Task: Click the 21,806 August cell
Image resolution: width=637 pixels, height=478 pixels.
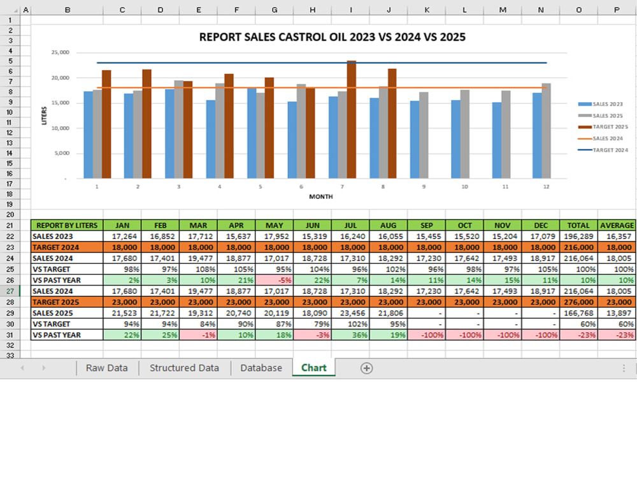Action: pos(389,313)
